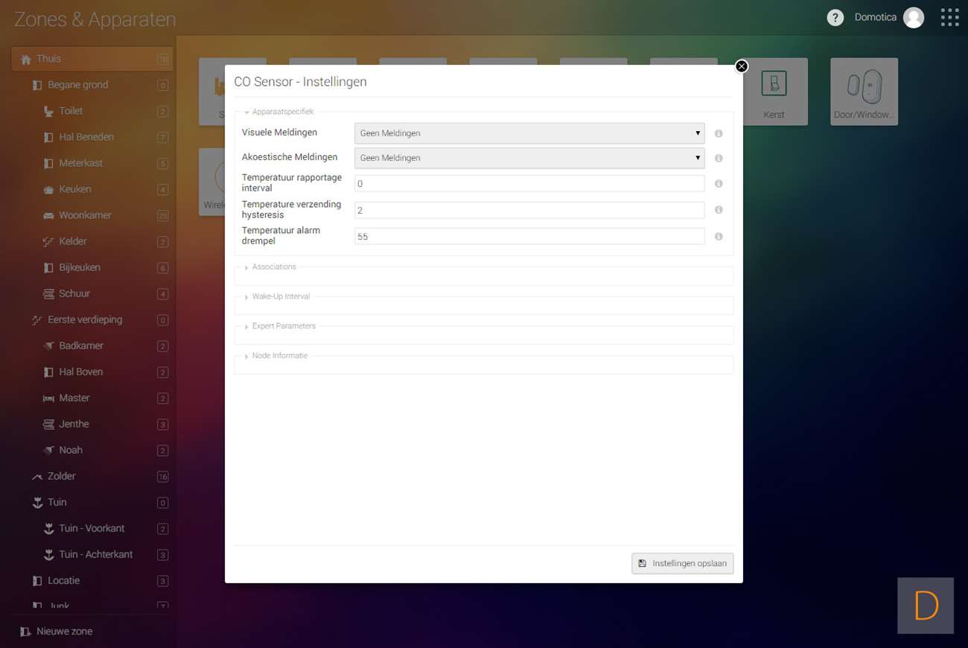Viewport: 968px width, 648px height.
Task: Click the Locatie zone icon
Action: pos(37,581)
